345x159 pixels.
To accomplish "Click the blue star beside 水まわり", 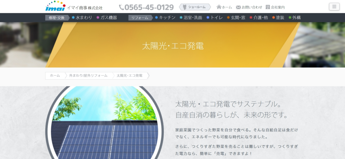I will pyautogui.click(x=73, y=17).
